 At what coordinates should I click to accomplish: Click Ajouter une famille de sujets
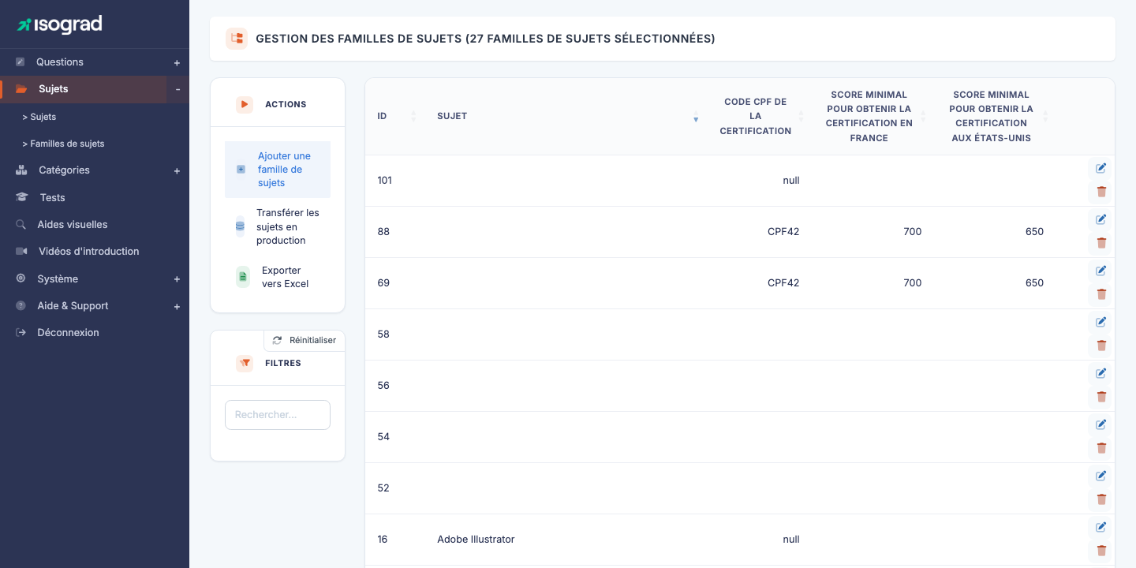[x=278, y=170]
